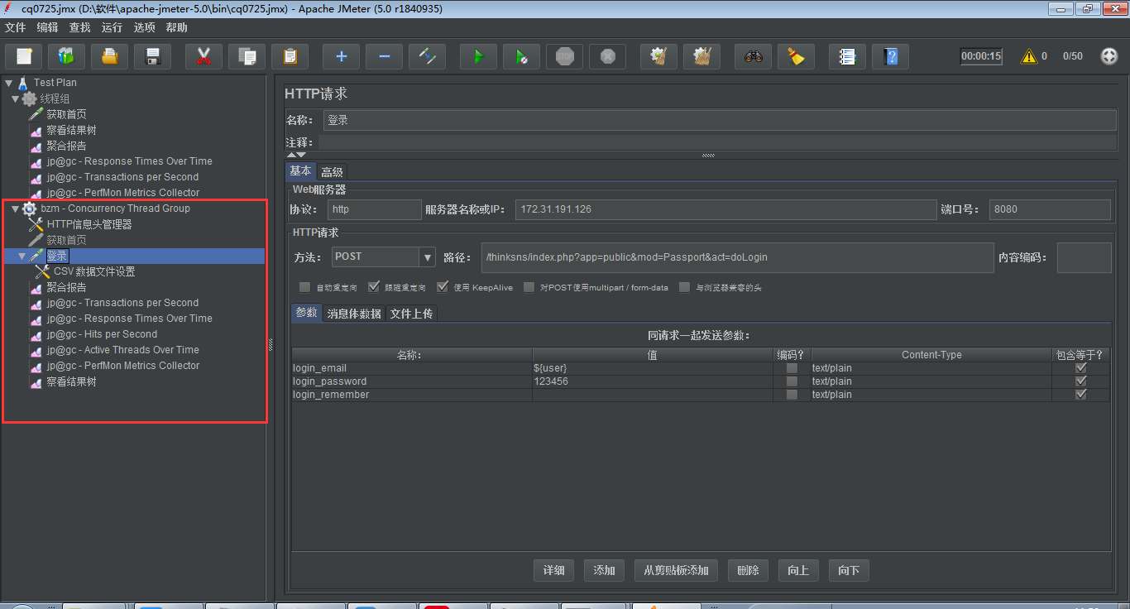Viewport: 1130px width, 609px height.
Task: Open the Function Helper dialog icon
Action: [847, 56]
